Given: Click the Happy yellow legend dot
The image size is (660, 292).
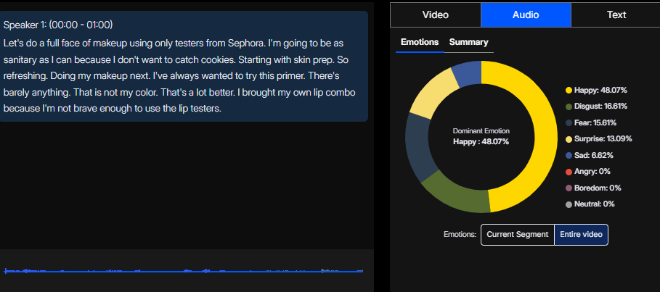Looking at the screenshot, I should tap(569, 91).
